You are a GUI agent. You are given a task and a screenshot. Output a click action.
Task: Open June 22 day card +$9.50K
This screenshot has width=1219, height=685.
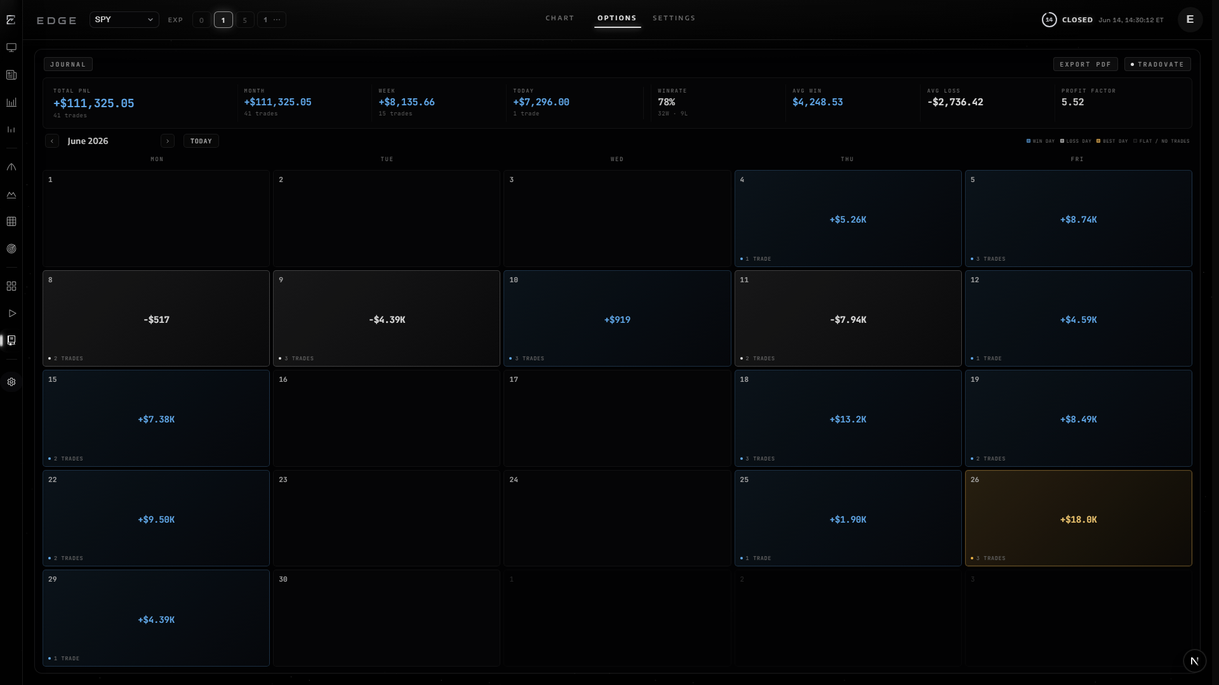tap(156, 518)
